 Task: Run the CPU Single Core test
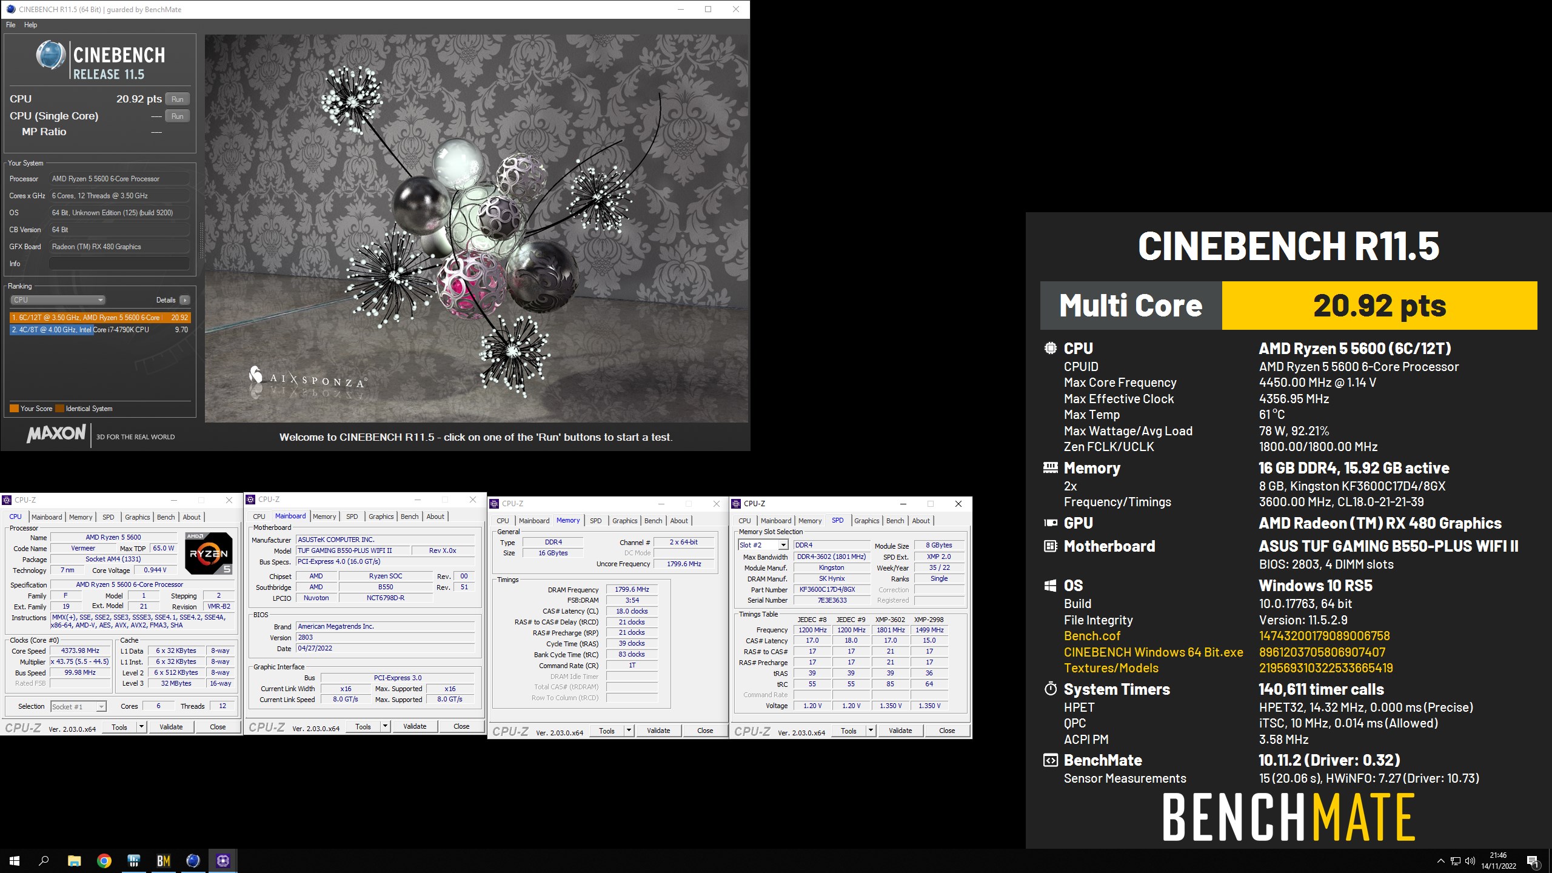pos(177,116)
